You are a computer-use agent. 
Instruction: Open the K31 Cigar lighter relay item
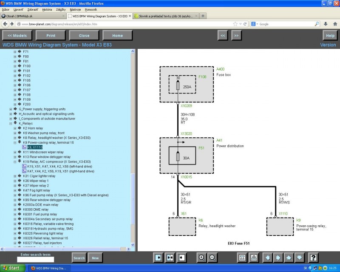[39, 176]
